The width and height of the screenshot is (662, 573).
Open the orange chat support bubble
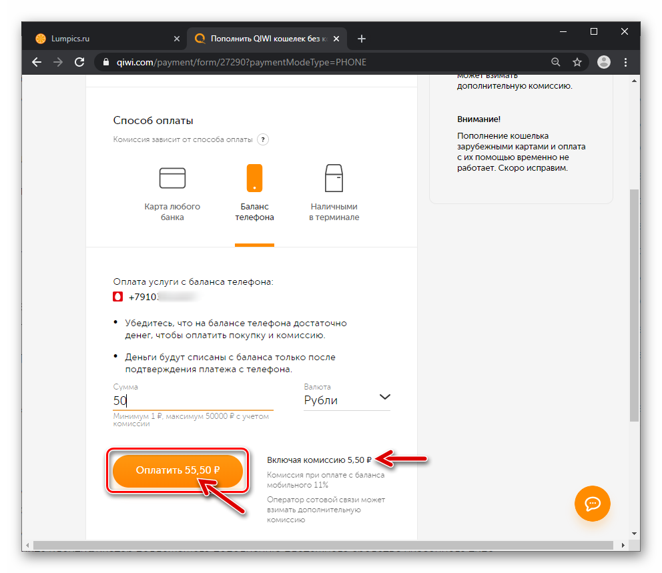pos(593,504)
